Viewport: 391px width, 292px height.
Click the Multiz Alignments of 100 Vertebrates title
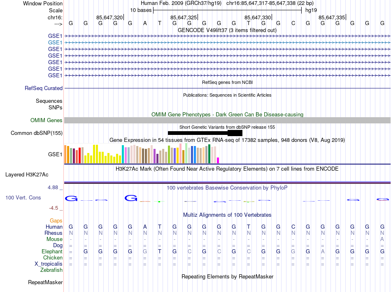click(227, 215)
